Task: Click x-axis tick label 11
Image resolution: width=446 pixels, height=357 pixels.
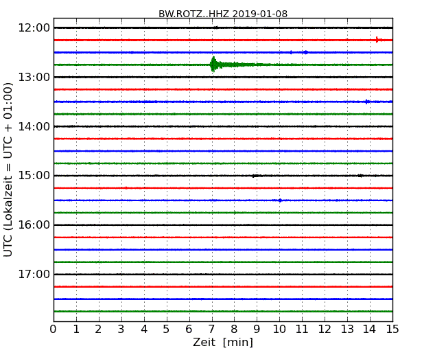Action: pyautogui.click(x=302, y=330)
